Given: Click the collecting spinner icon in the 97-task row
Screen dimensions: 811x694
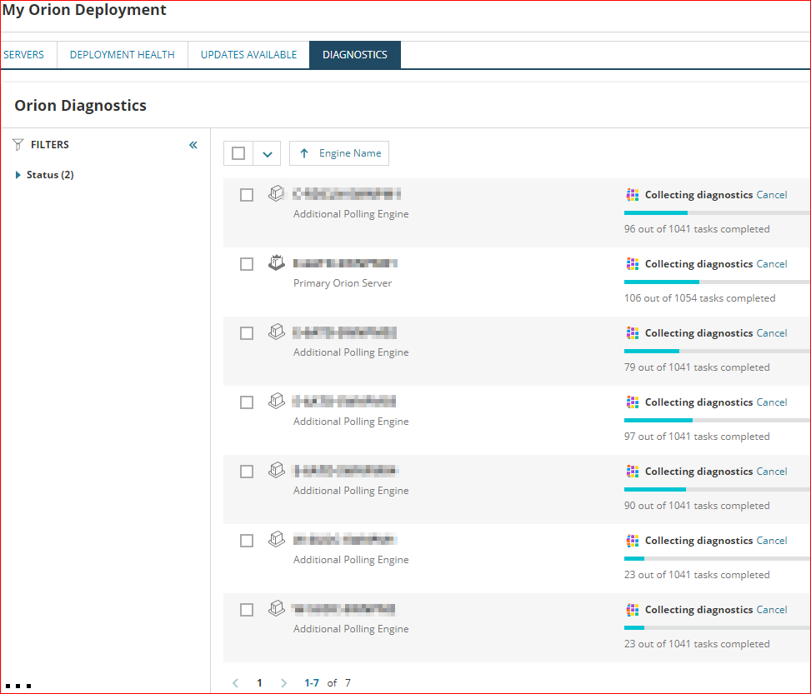Looking at the screenshot, I should (x=632, y=402).
